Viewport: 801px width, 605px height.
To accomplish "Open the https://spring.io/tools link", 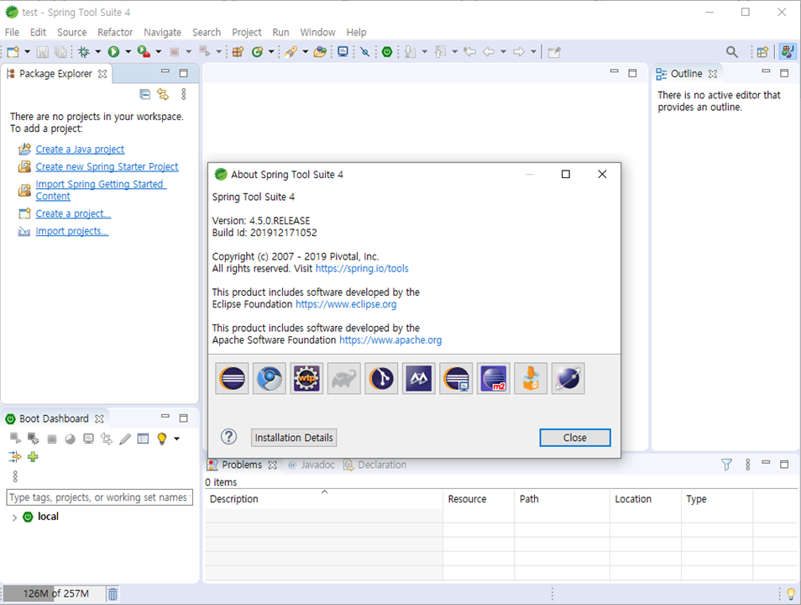I will coord(362,268).
